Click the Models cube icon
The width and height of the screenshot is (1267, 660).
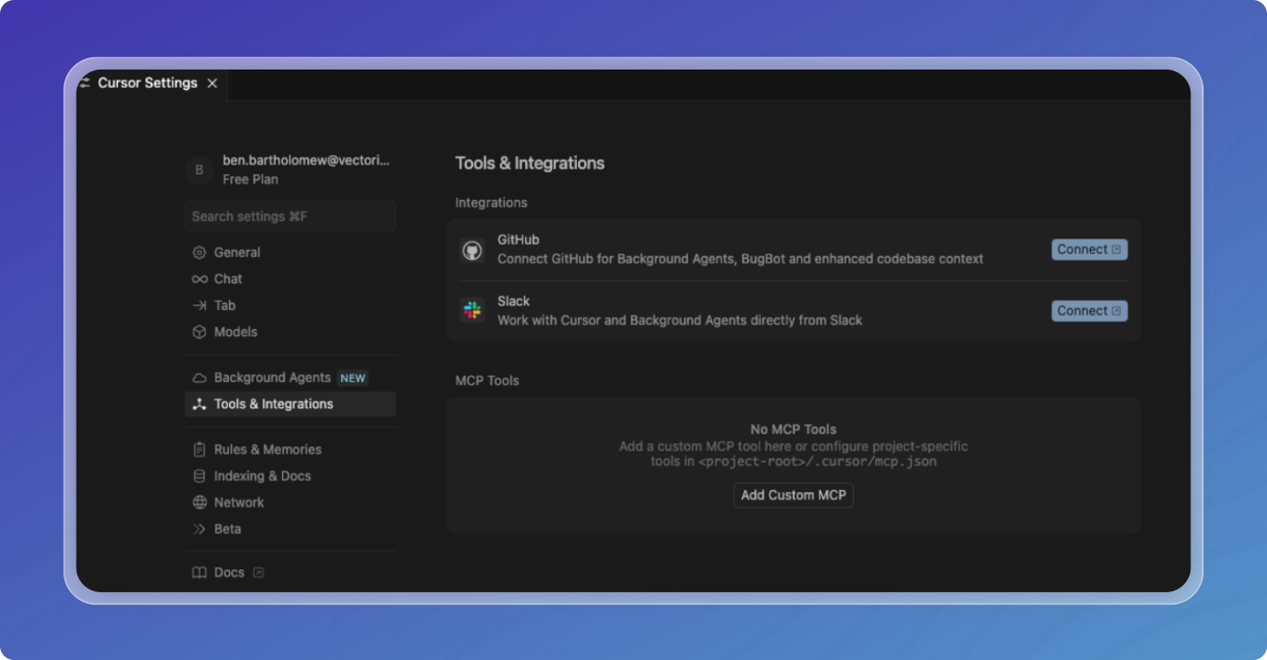(199, 332)
